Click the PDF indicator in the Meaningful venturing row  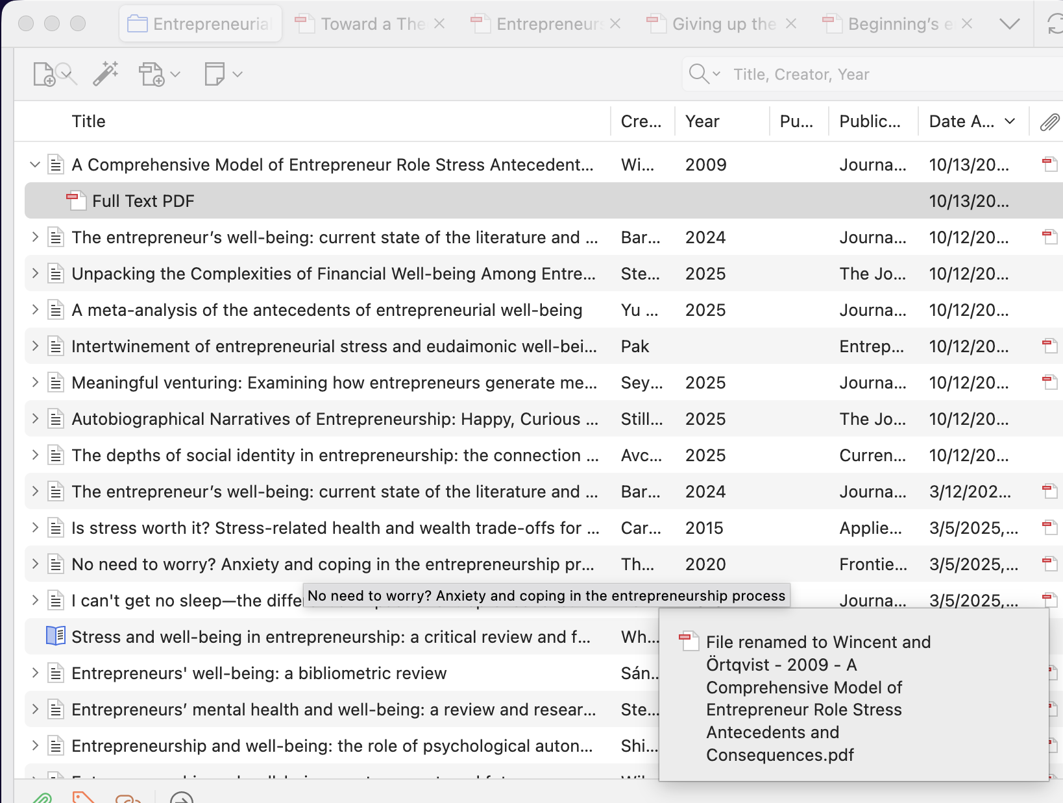click(x=1049, y=383)
